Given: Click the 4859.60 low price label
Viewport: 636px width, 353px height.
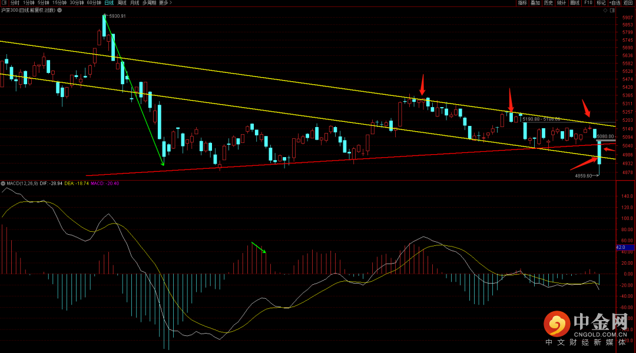Looking at the screenshot, I should [x=584, y=176].
